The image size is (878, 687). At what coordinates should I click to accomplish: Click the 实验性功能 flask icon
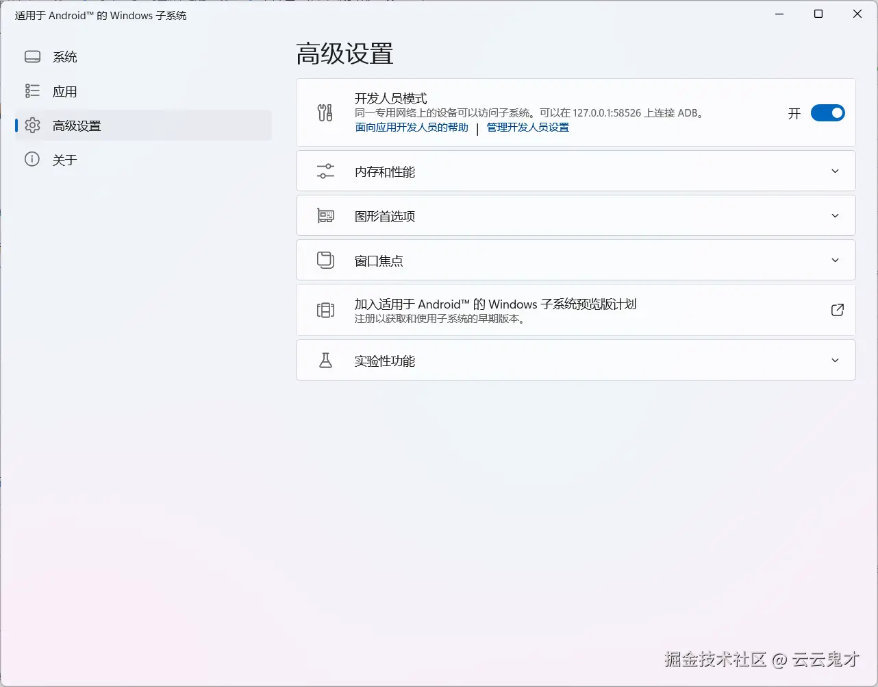325,360
